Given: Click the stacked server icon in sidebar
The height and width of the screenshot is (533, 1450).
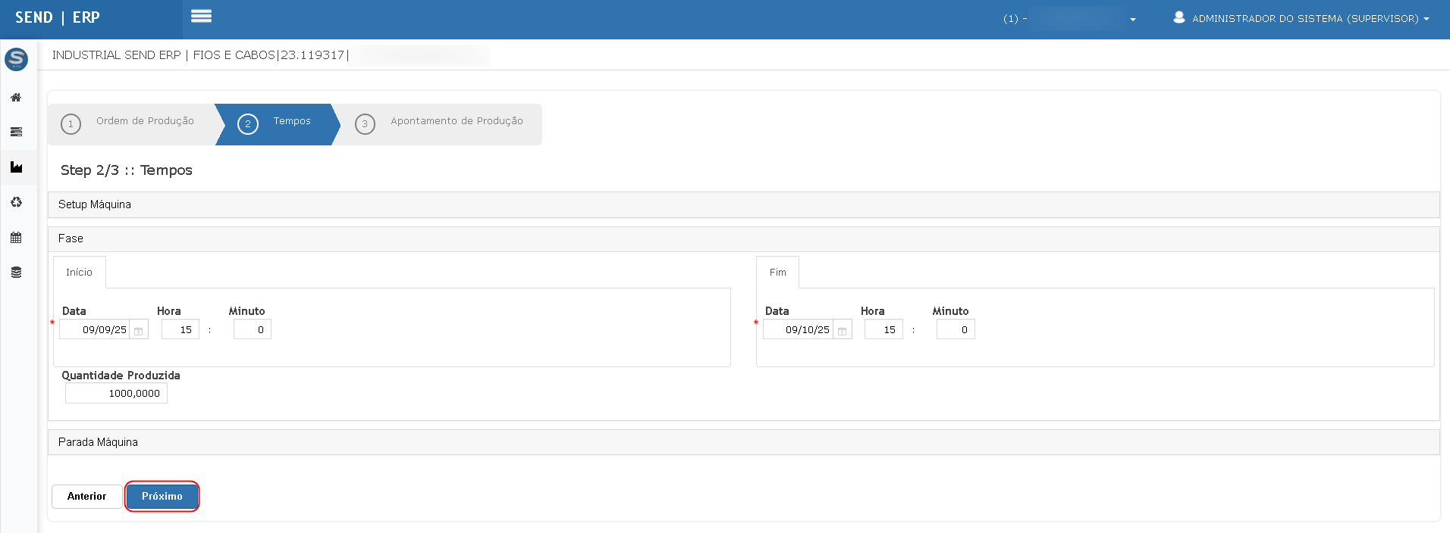Looking at the screenshot, I should coord(16,132).
